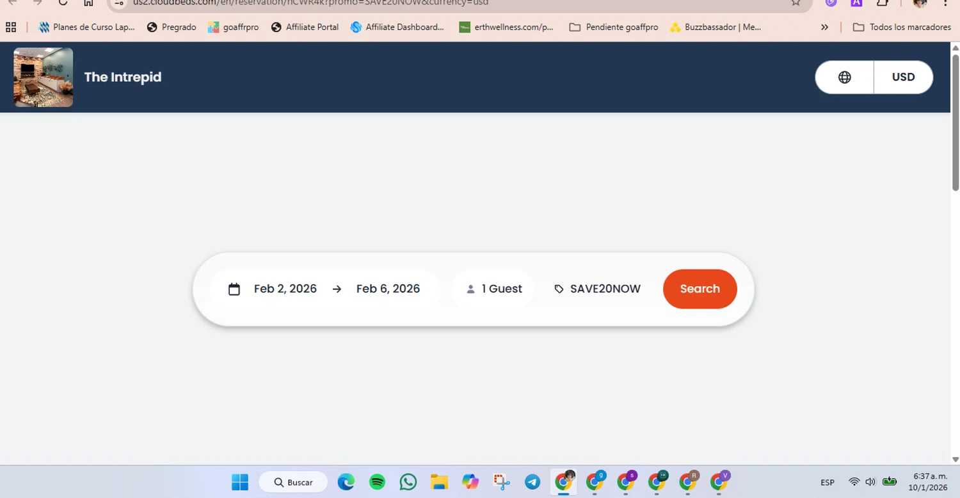Open the volume tray icon
The image size is (960, 498).
click(870, 481)
